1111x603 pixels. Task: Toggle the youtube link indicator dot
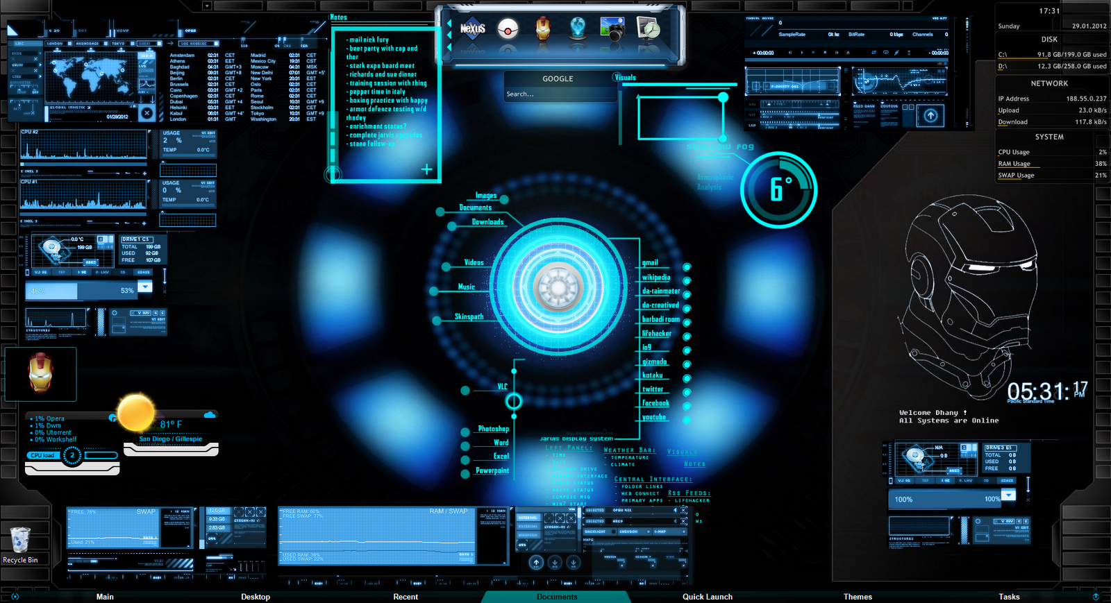pos(687,420)
